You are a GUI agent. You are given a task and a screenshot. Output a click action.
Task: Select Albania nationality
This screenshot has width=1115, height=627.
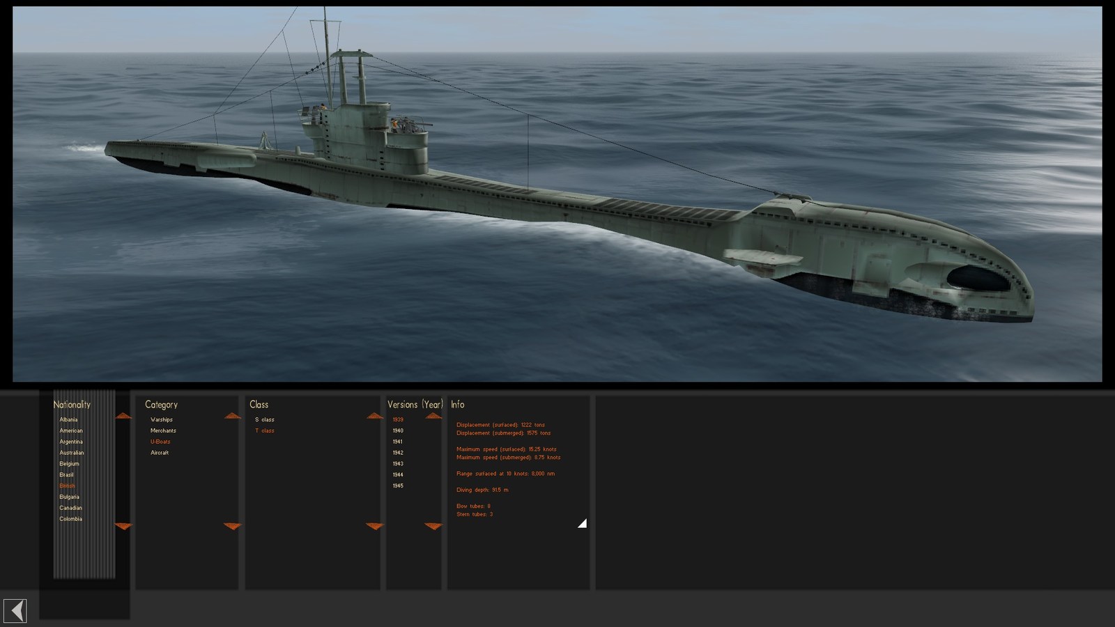point(68,419)
